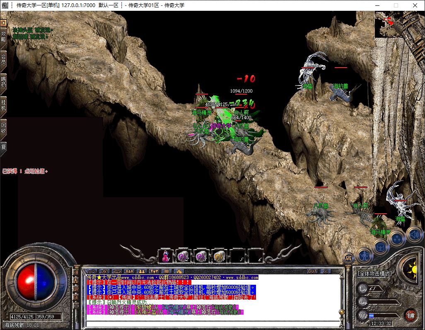This screenshot has height=330, width=425.
Task: Click the 紫碧螺 drop notice in chat
Action: (163, 307)
